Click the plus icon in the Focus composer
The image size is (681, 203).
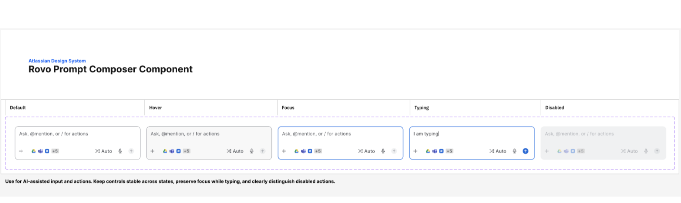(284, 151)
